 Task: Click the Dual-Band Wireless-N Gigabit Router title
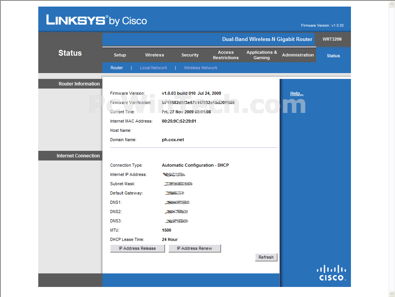tap(267, 39)
